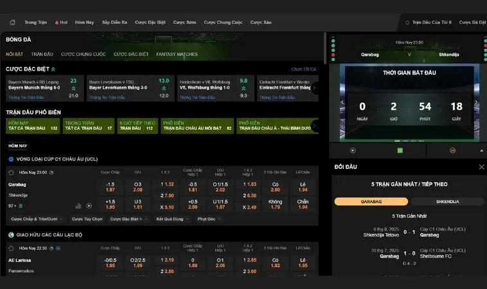Image resolution: width=487 pixels, height=289 pixels.
Task: Pick Qarabag -1.5 handicap odds 1.97
Action: click(x=111, y=187)
